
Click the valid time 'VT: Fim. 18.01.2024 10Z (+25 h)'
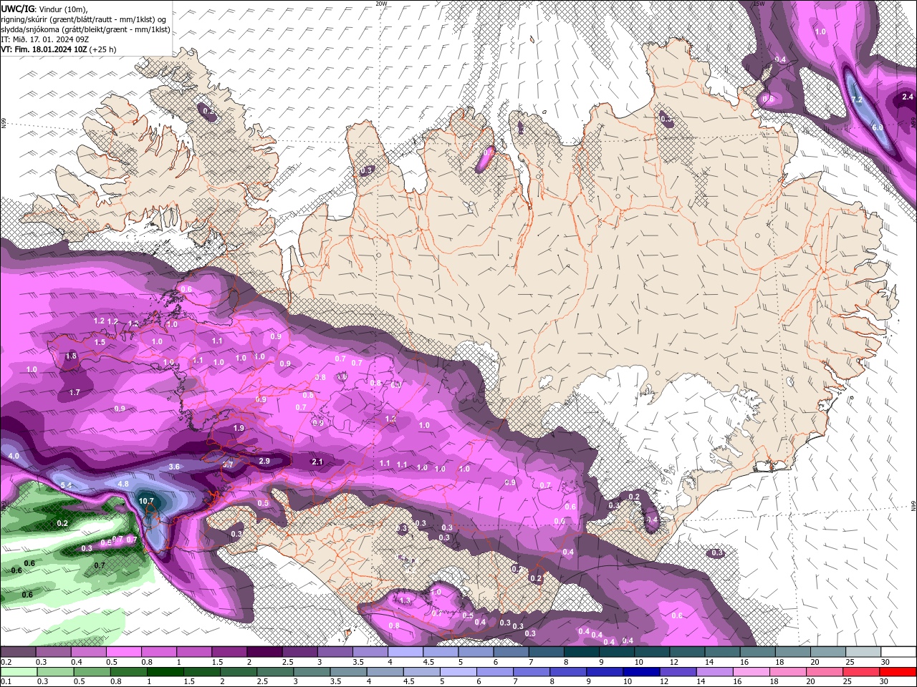tap(59, 49)
